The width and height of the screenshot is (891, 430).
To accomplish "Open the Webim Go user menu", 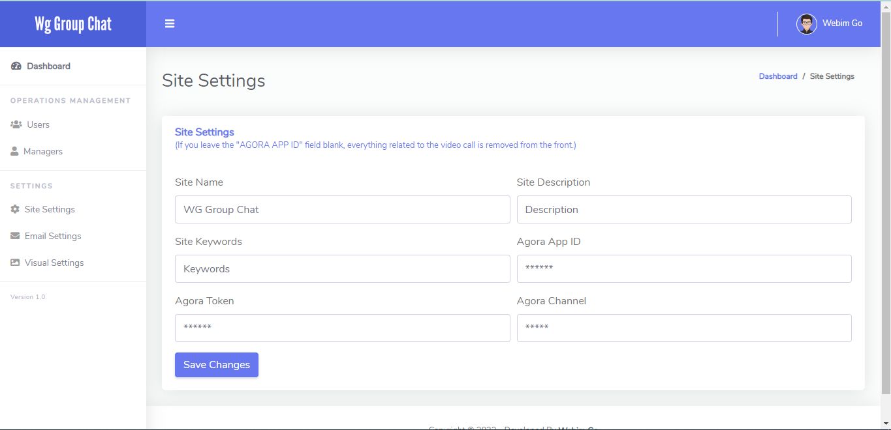I will [841, 23].
